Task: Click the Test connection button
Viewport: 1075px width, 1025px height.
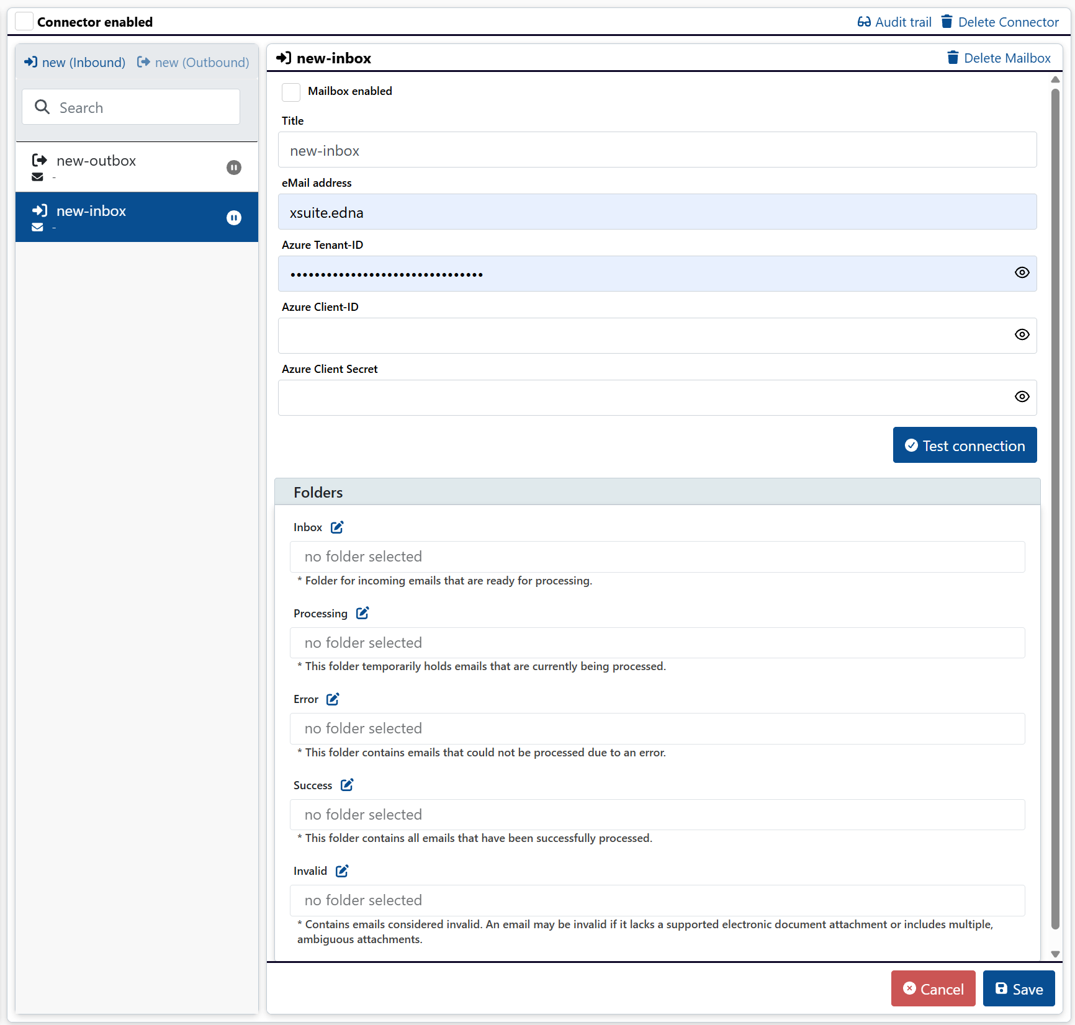Action: point(965,445)
